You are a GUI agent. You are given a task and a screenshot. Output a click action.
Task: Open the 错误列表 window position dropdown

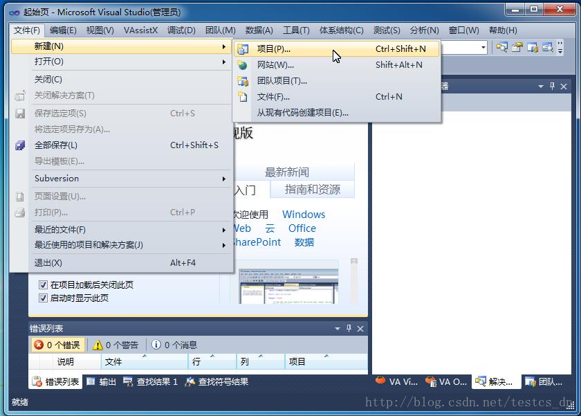click(338, 329)
